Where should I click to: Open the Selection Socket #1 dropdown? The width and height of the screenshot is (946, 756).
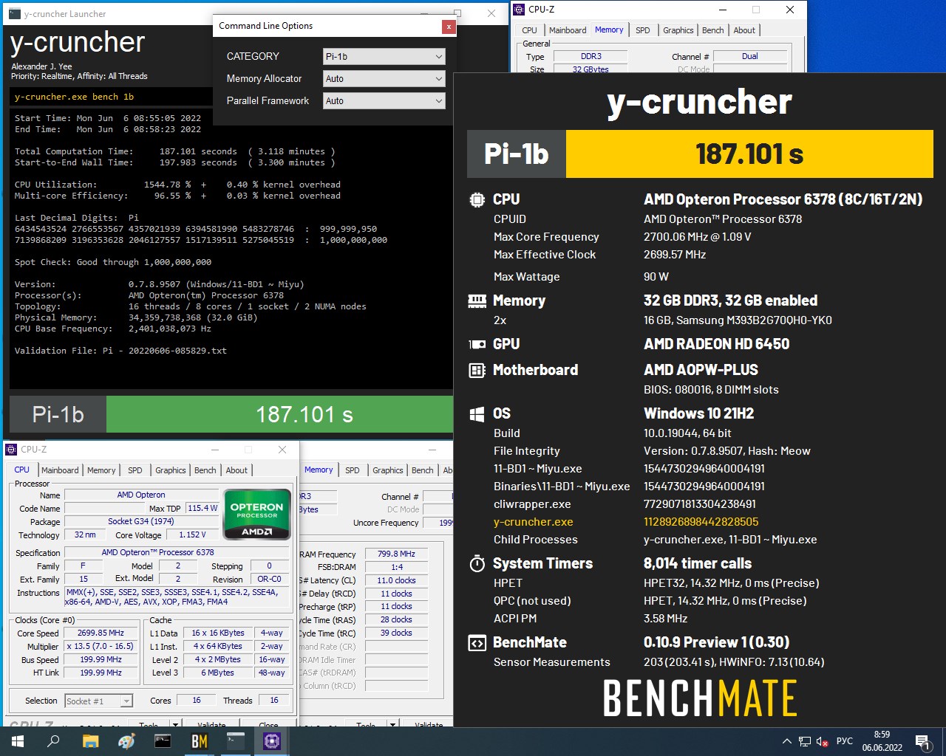pyautogui.click(x=98, y=701)
